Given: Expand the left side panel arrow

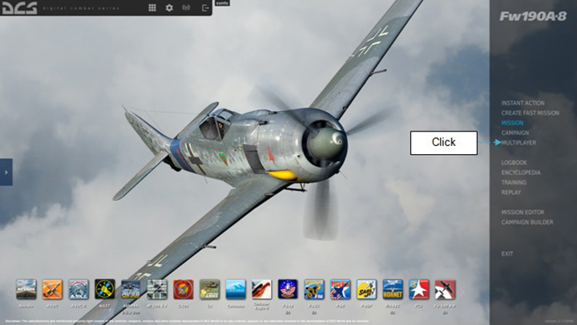Looking at the screenshot, I should [x=6, y=172].
